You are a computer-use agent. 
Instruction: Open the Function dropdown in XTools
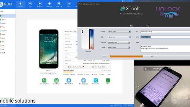coord(119,42)
